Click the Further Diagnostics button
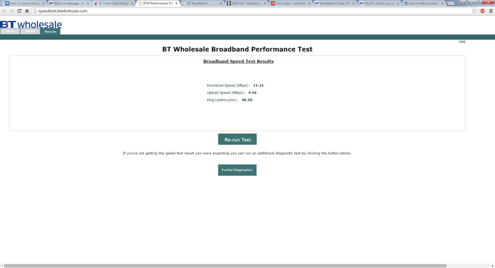This screenshot has width=495, height=268. pos(237,170)
